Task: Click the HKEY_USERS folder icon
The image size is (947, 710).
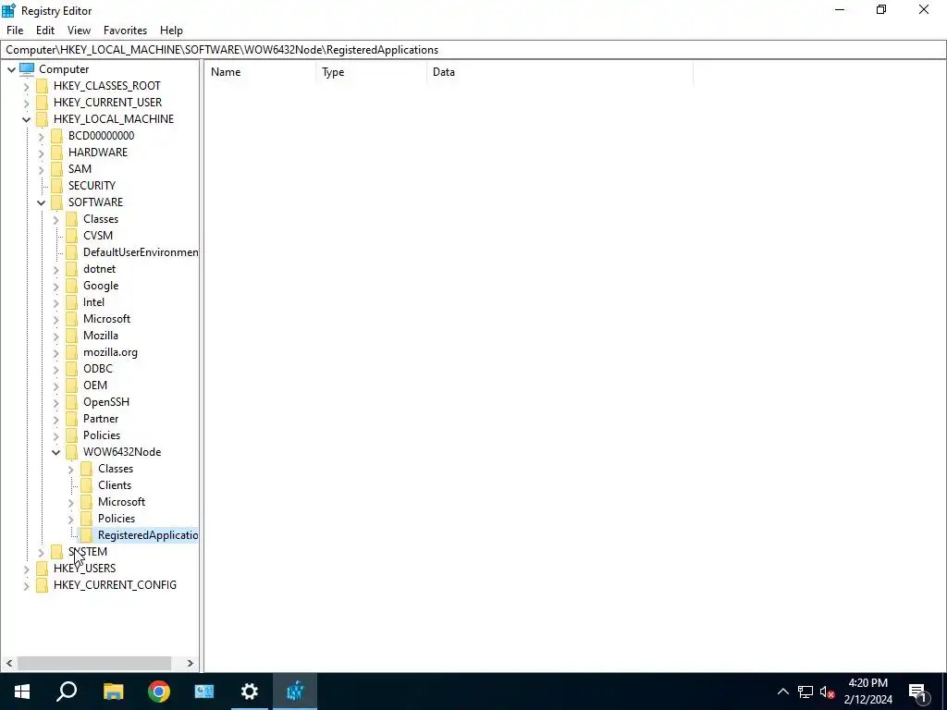Action: (x=42, y=569)
